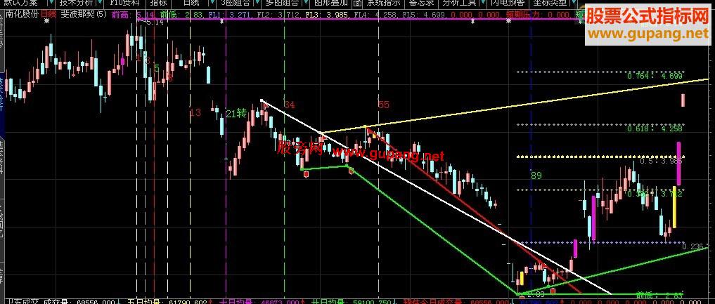Click the red 34 Fibonacci time marker
The width and height of the screenshot is (715, 304).
290,105
